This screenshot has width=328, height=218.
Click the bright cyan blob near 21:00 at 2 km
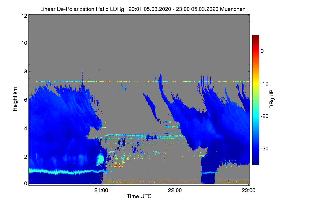coord(101,159)
